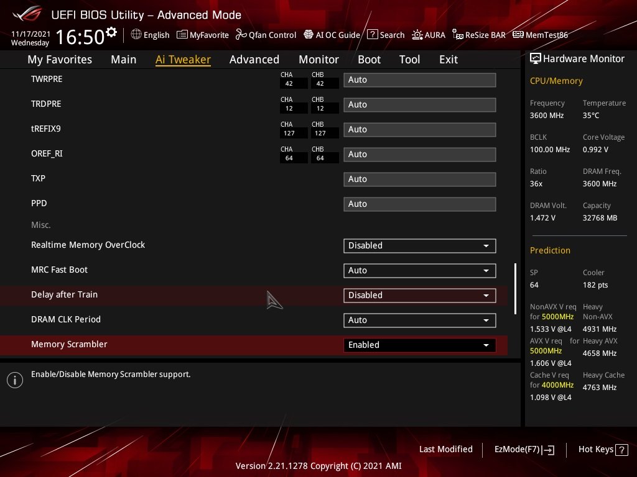Click the globe language icon
Viewport: 637px width, 477px height.
pyautogui.click(x=136, y=35)
